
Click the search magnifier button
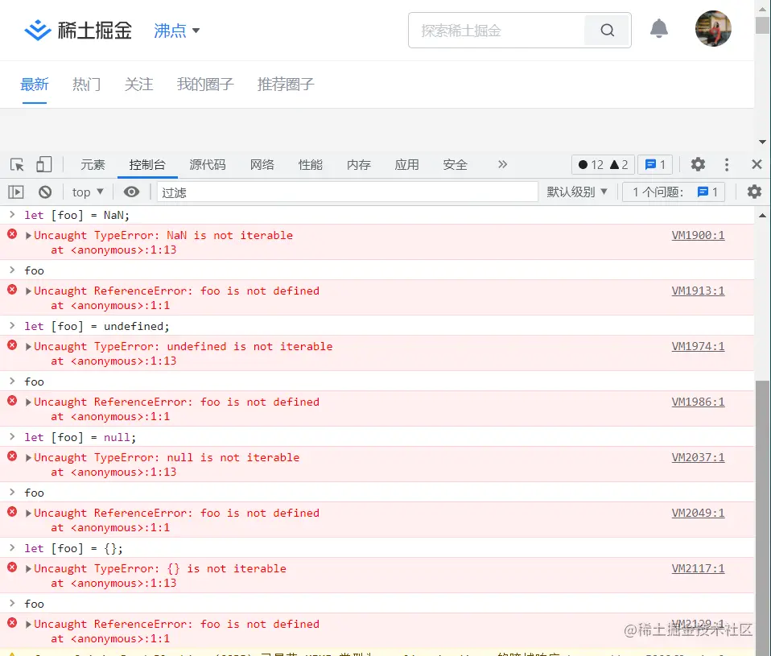(608, 31)
